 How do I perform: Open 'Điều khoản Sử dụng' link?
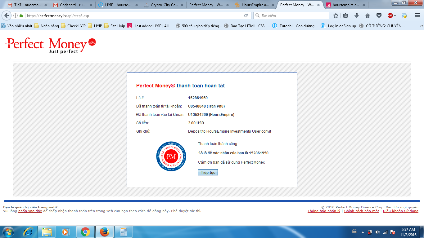point(401,211)
